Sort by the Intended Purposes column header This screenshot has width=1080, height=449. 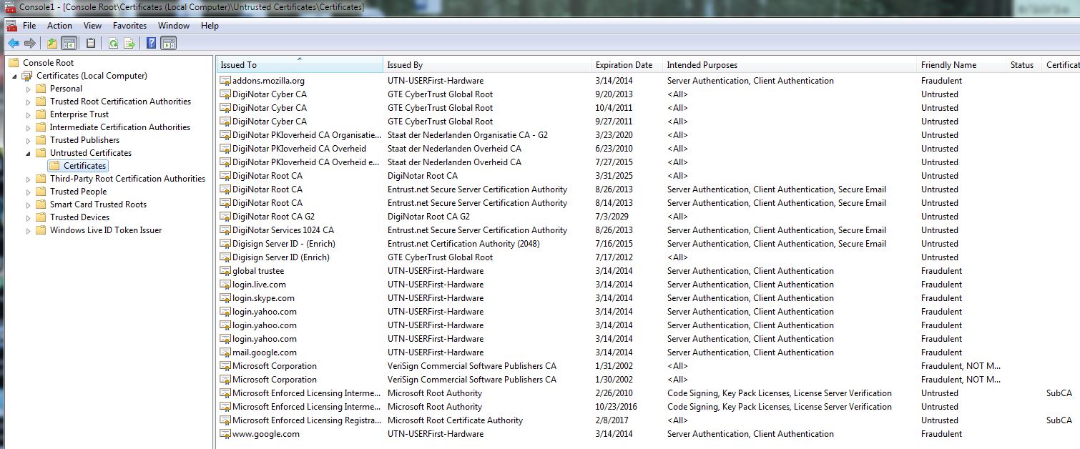(790, 65)
